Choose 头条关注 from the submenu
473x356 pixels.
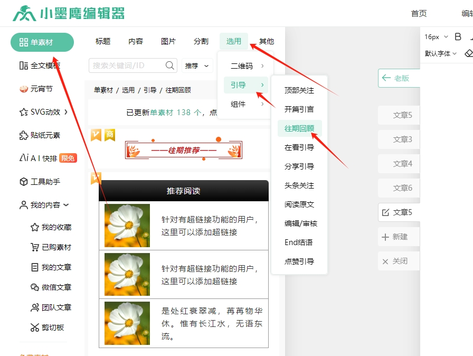(x=299, y=185)
